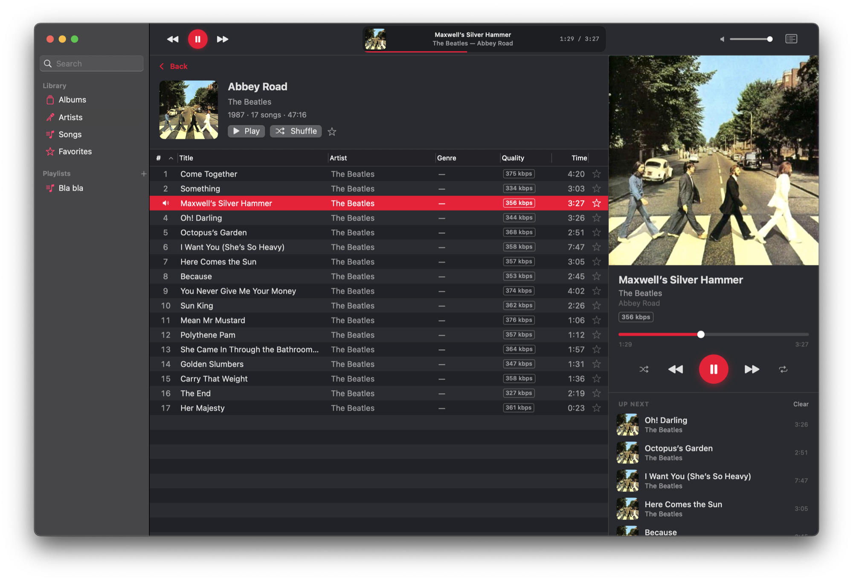The width and height of the screenshot is (853, 581).
Task: Select the Golden Slumbers track title
Action: [x=212, y=364]
